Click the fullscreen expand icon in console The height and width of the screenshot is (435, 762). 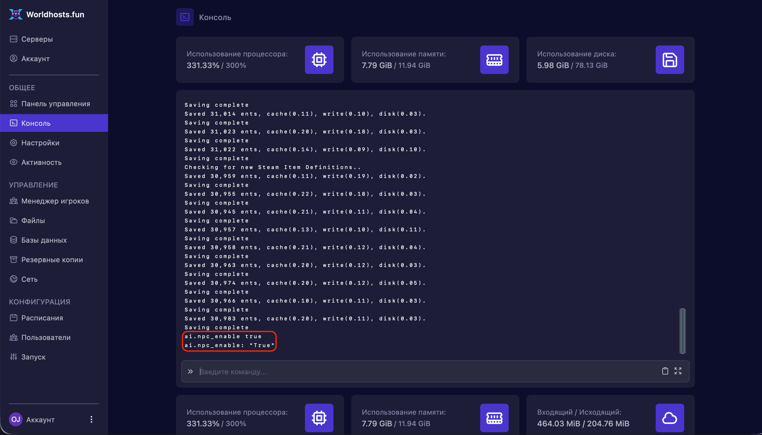pyautogui.click(x=678, y=371)
